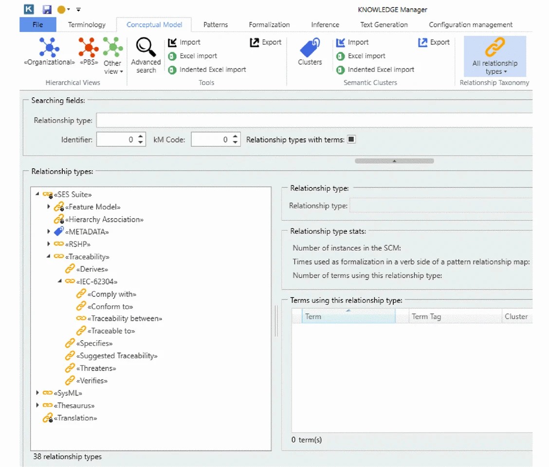The width and height of the screenshot is (549, 467).
Task: Click Indented Excel import in Tools group
Action: coord(207,69)
